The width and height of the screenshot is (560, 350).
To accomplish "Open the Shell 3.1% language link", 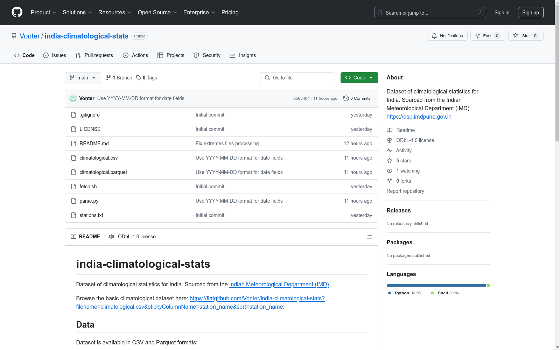I will point(445,293).
